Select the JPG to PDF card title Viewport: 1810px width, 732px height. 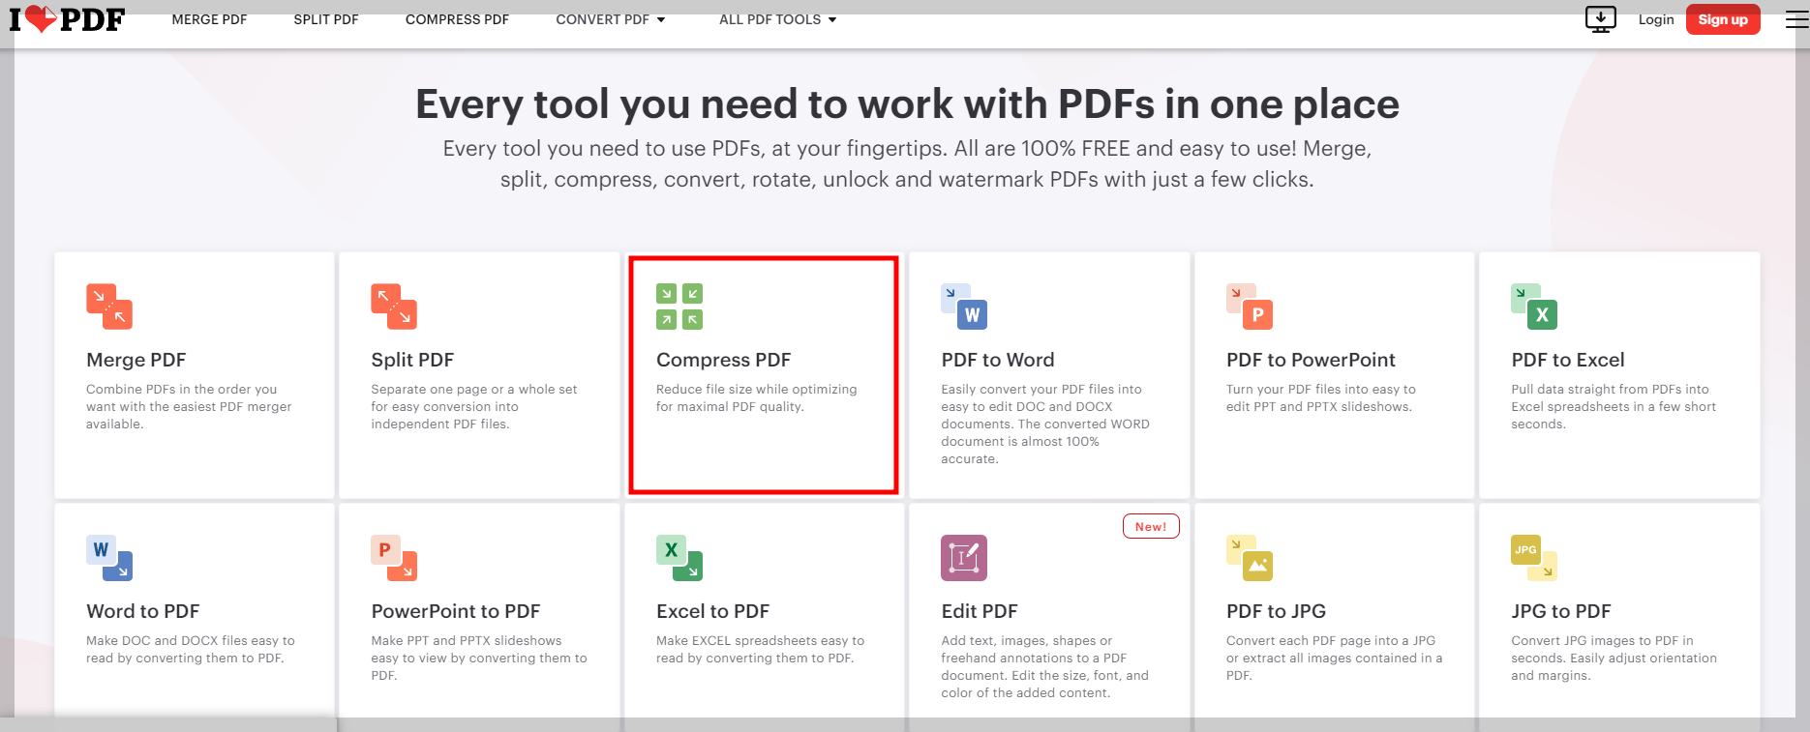point(1561,611)
